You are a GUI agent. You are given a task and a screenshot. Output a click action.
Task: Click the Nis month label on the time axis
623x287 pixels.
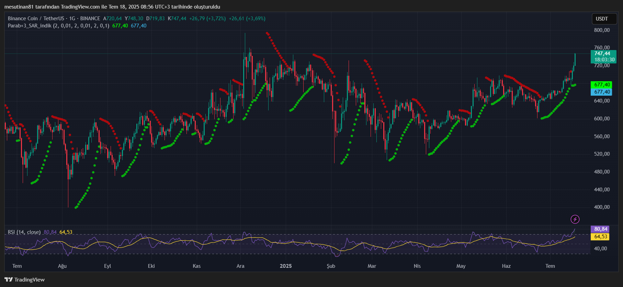coord(417,266)
